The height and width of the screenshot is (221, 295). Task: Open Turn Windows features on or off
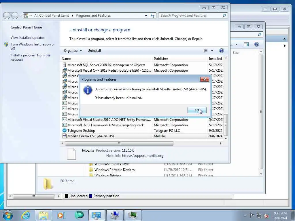click(33, 46)
